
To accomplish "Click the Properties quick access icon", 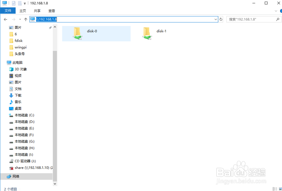I will click(14, 3).
